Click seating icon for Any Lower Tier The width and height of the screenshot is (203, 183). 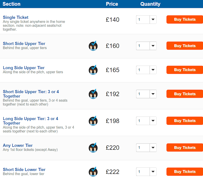pos(93,148)
